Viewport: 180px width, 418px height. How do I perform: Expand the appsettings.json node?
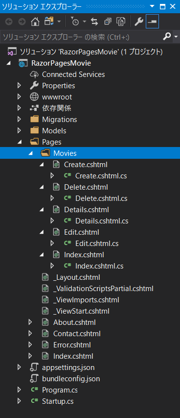19,367
